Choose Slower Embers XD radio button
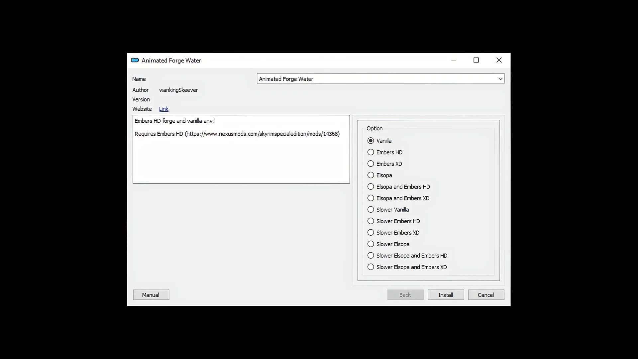638x359 pixels. tap(371, 233)
